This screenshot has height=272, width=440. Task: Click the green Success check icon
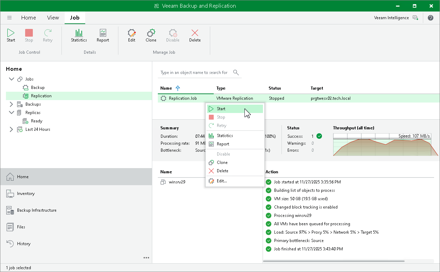pos(319,136)
